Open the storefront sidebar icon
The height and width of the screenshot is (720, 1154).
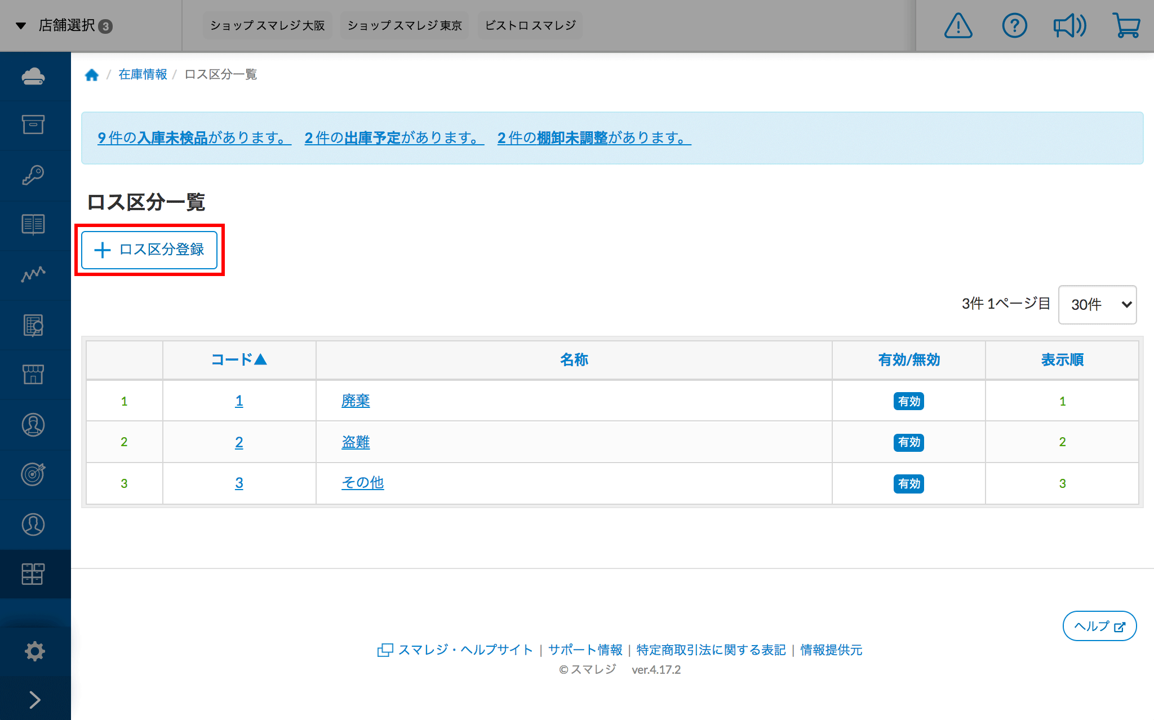pyautogui.click(x=33, y=375)
